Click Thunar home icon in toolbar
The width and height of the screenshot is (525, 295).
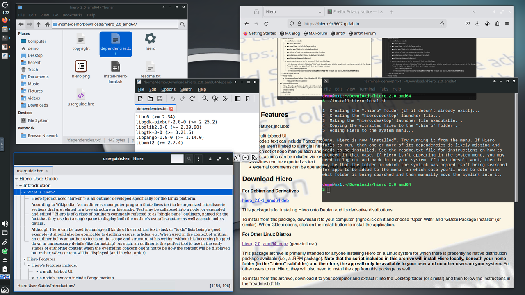coord(47,24)
